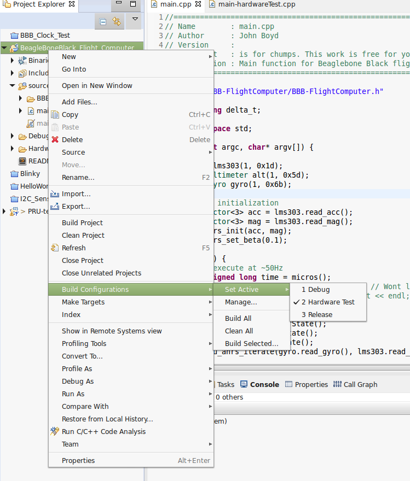
Task: Switch to the main-hardwareTest.cpp editor tab
Action: pyautogui.click(x=256, y=5)
